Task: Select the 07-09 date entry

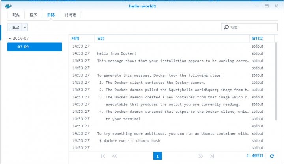Action: 35,47
